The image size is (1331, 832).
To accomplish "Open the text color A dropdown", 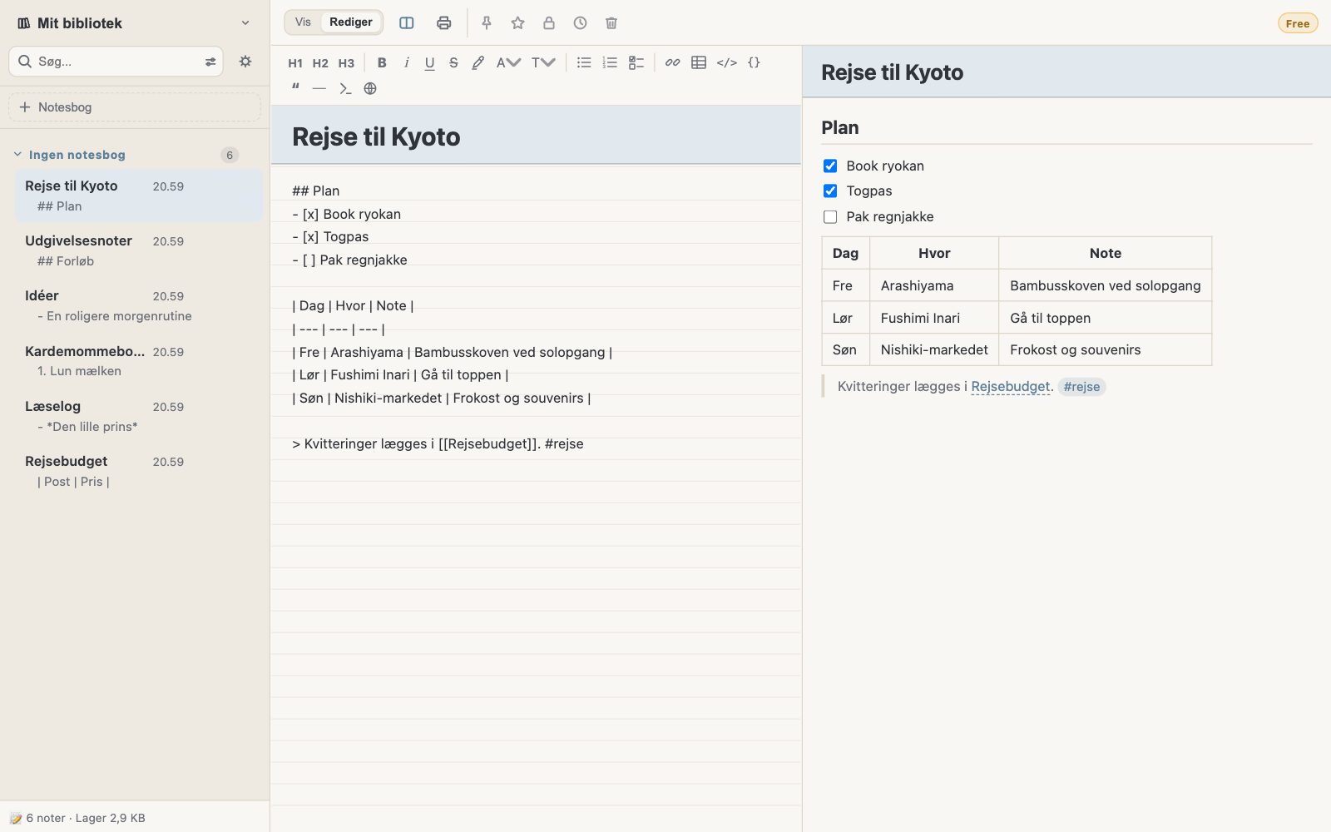I will (508, 62).
